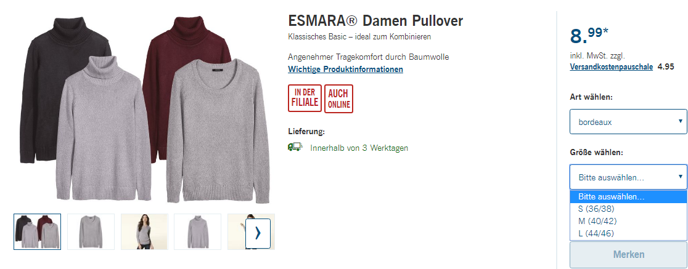
Task: Select the grey turtleneck sweater thumbnail
Action: [x=198, y=232]
